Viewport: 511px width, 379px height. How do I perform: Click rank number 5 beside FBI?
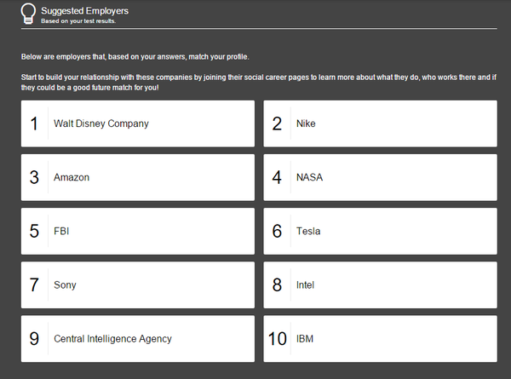click(x=34, y=231)
